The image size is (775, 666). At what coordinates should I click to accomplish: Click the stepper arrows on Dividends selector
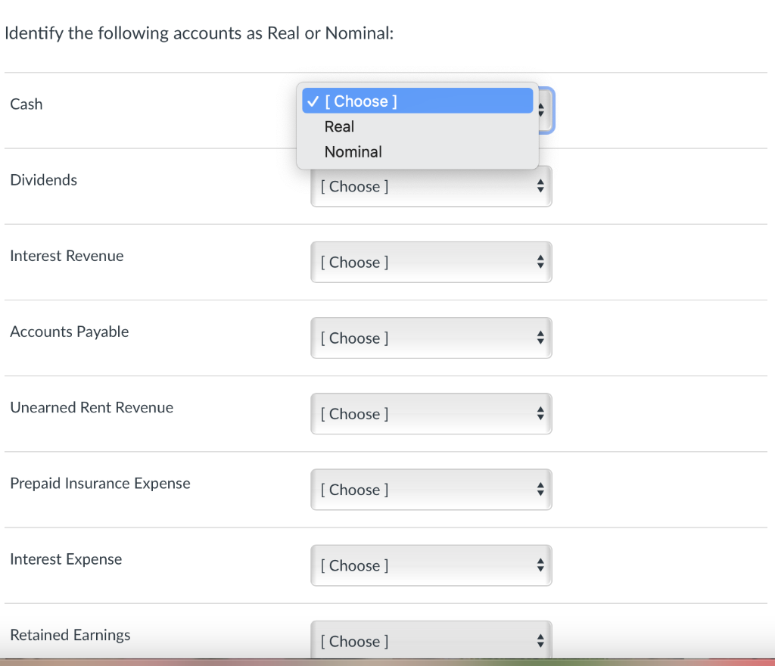(x=540, y=186)
